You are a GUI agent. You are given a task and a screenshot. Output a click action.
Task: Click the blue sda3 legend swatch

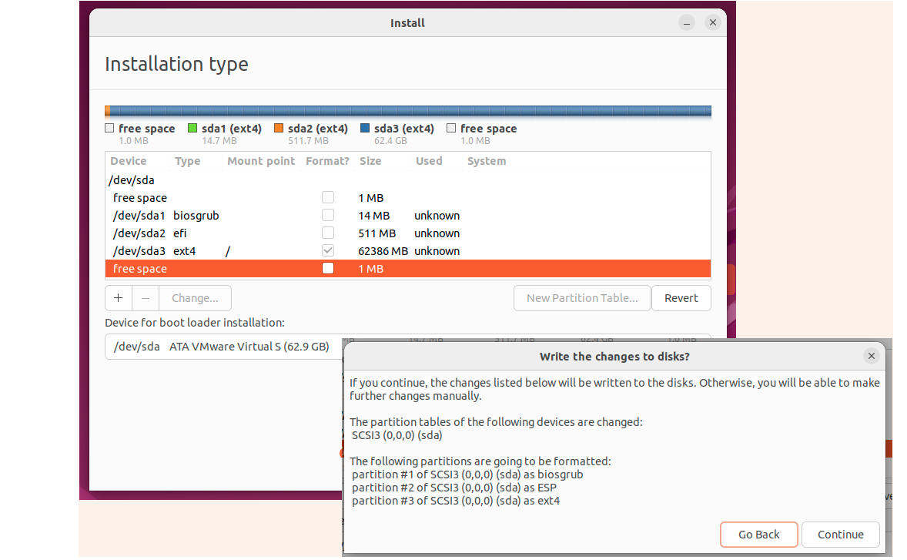pos(365,128)
